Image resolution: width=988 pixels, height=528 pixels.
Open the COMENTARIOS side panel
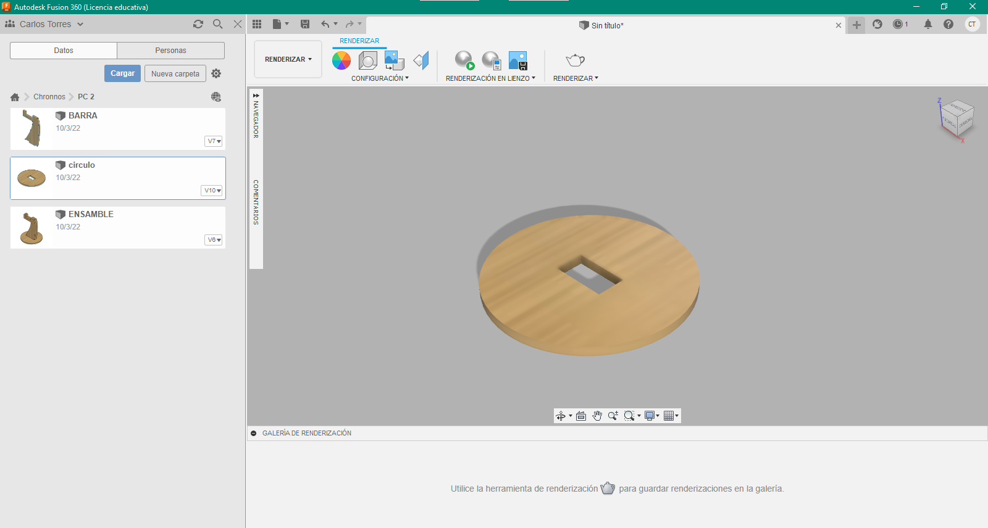(256, 202)
